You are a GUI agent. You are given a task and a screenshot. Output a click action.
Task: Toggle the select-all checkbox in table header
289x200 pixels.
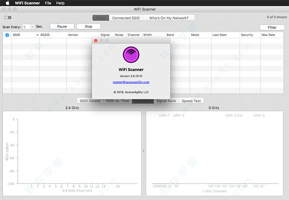(7, 35)
